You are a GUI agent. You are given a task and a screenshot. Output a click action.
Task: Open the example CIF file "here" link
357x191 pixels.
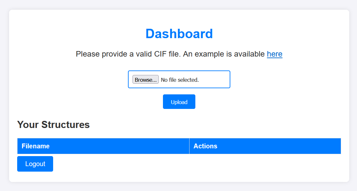point(274,54)
